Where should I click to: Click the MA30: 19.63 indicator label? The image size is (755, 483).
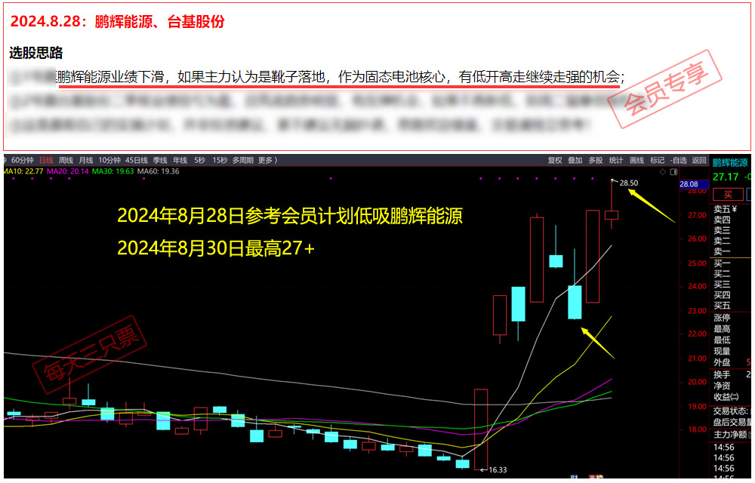(x=112, y=171)
